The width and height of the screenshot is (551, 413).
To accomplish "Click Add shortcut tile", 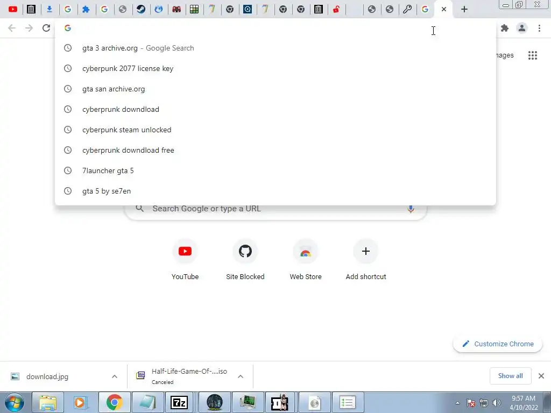I will tap(366, 259).
